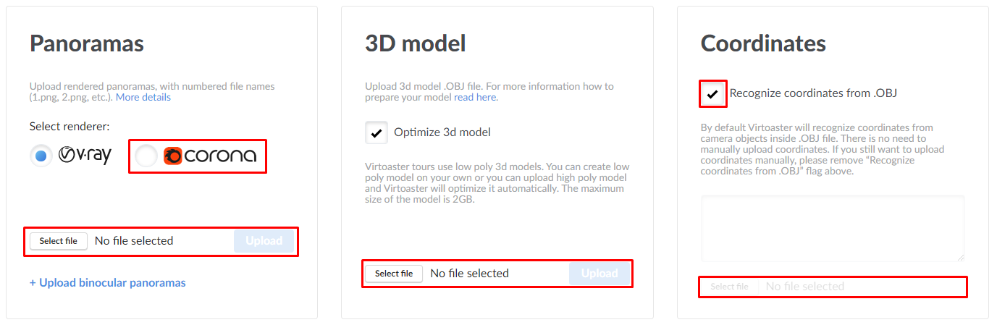The image size is (997, 325).
Task: Disable Recognize coordinates from .OBJ checkbox
Action: pos(713,94)
